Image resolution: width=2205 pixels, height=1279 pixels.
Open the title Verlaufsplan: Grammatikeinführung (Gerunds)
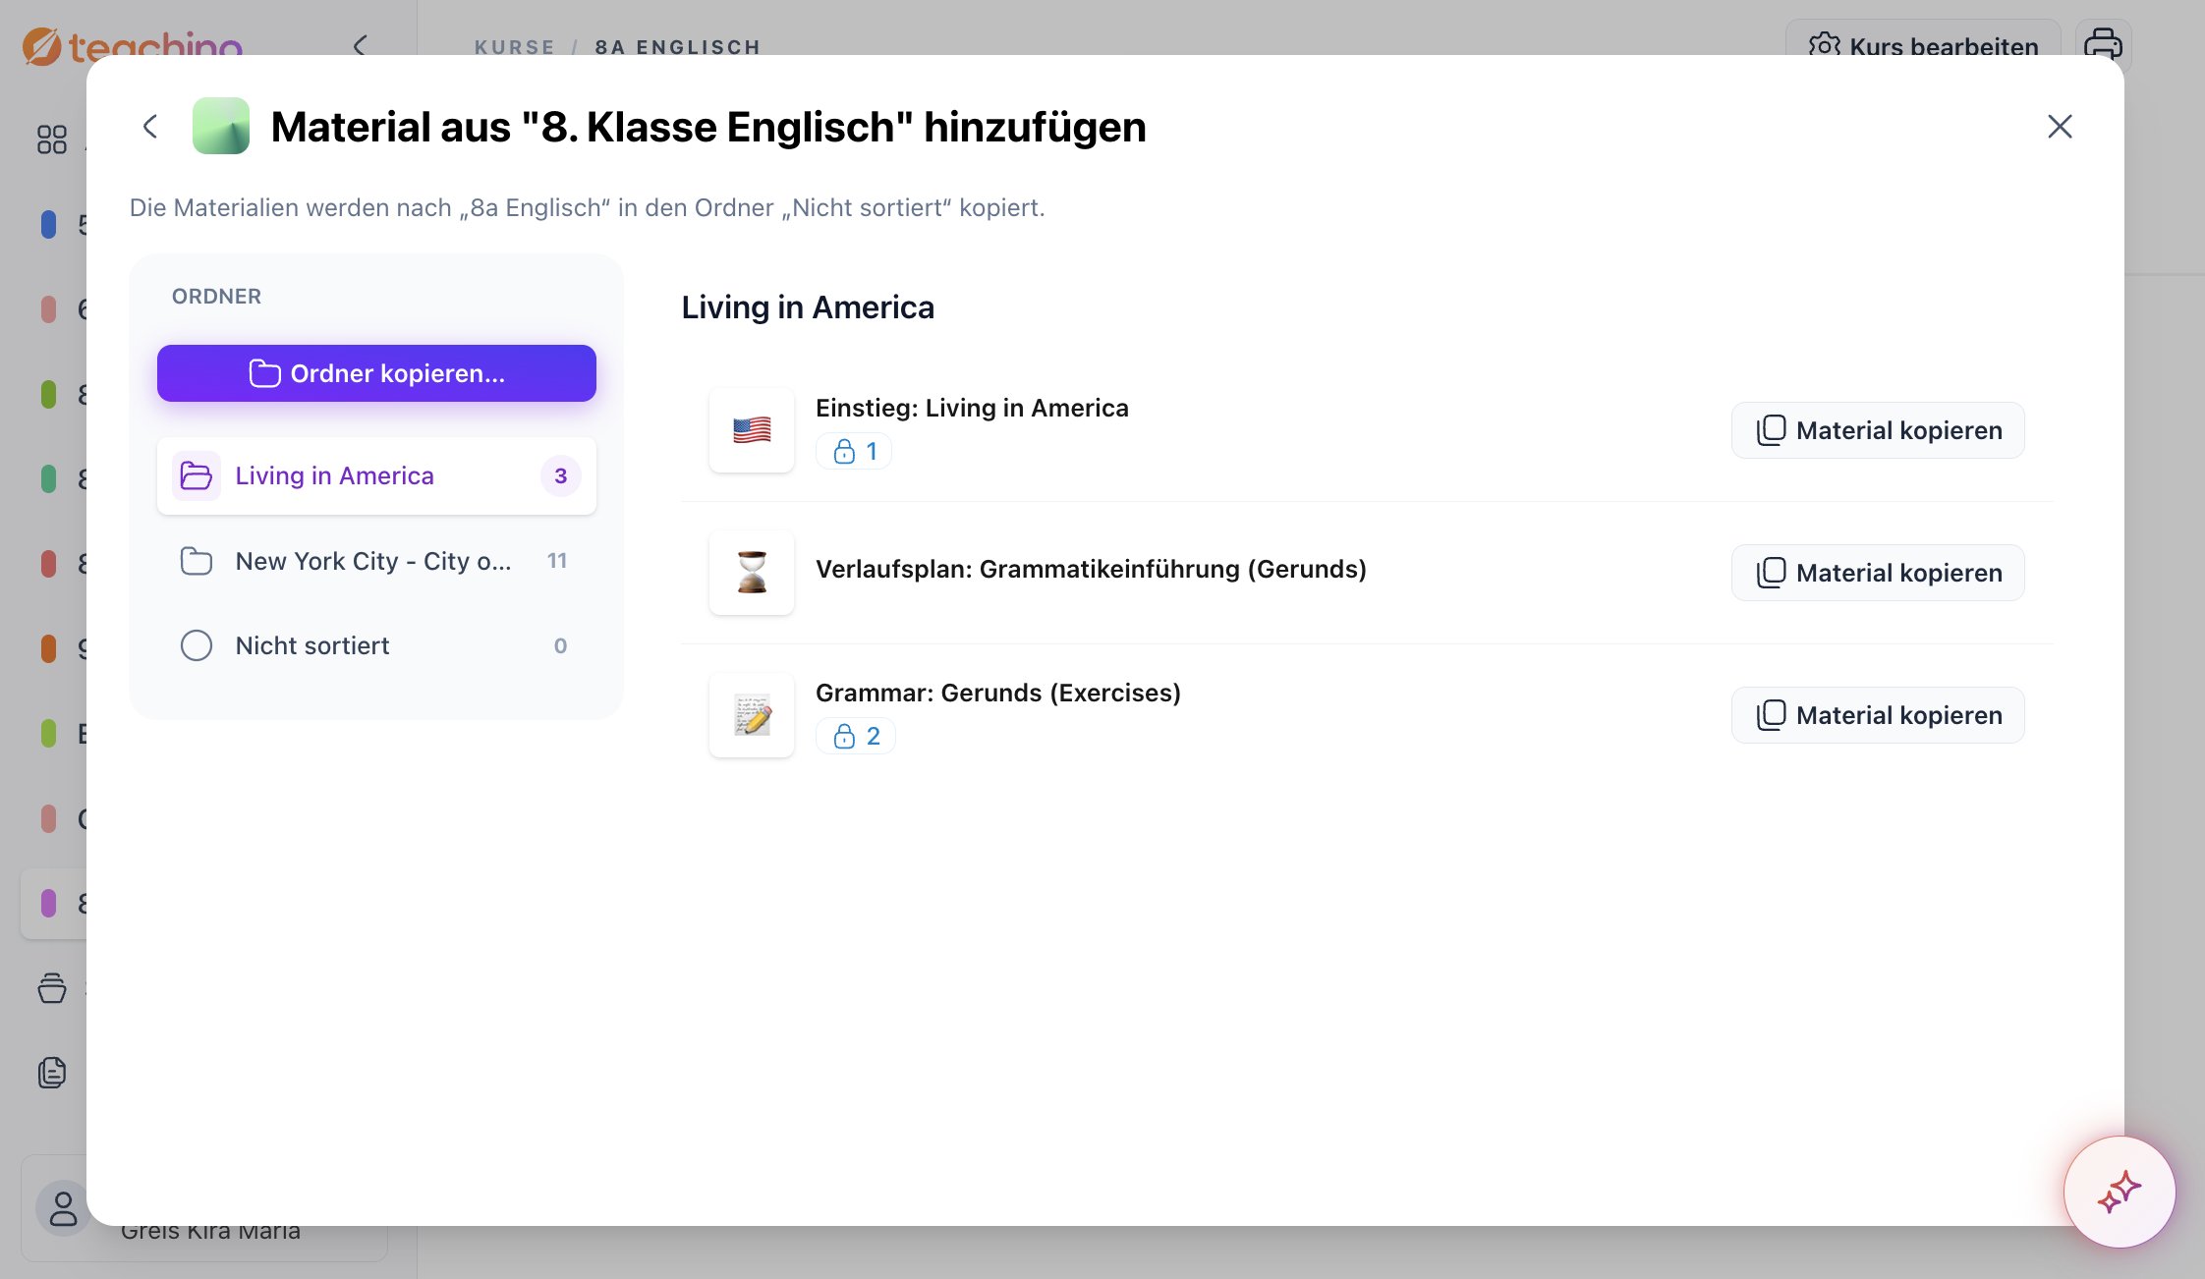click(x=1091, y=569)
